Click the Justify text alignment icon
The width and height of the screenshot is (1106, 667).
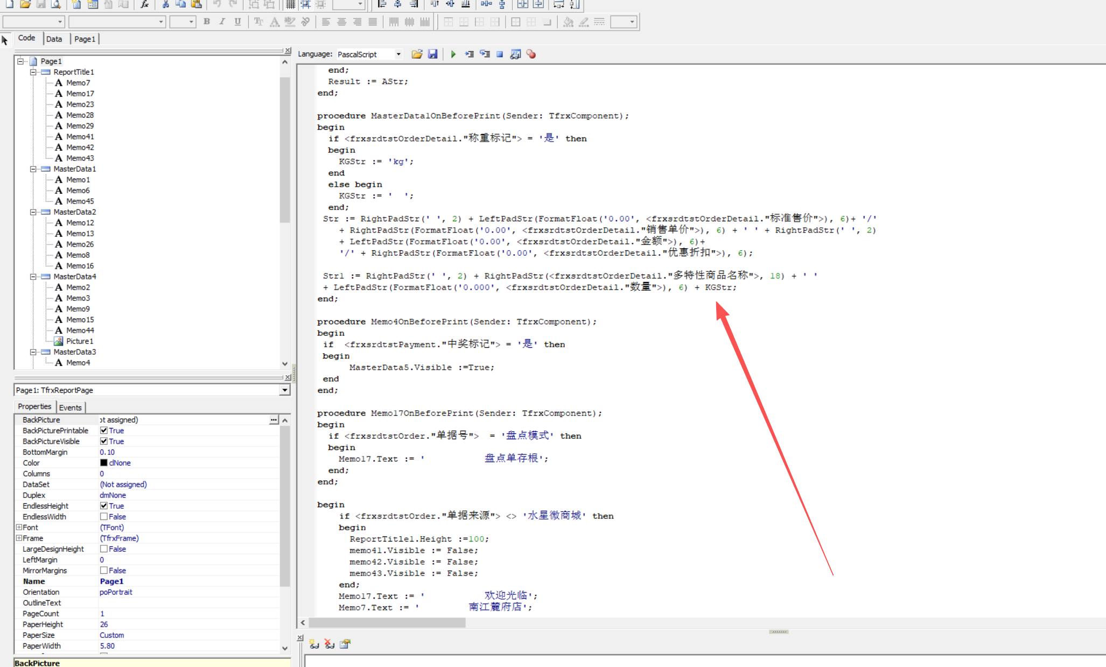coord(373,22)
